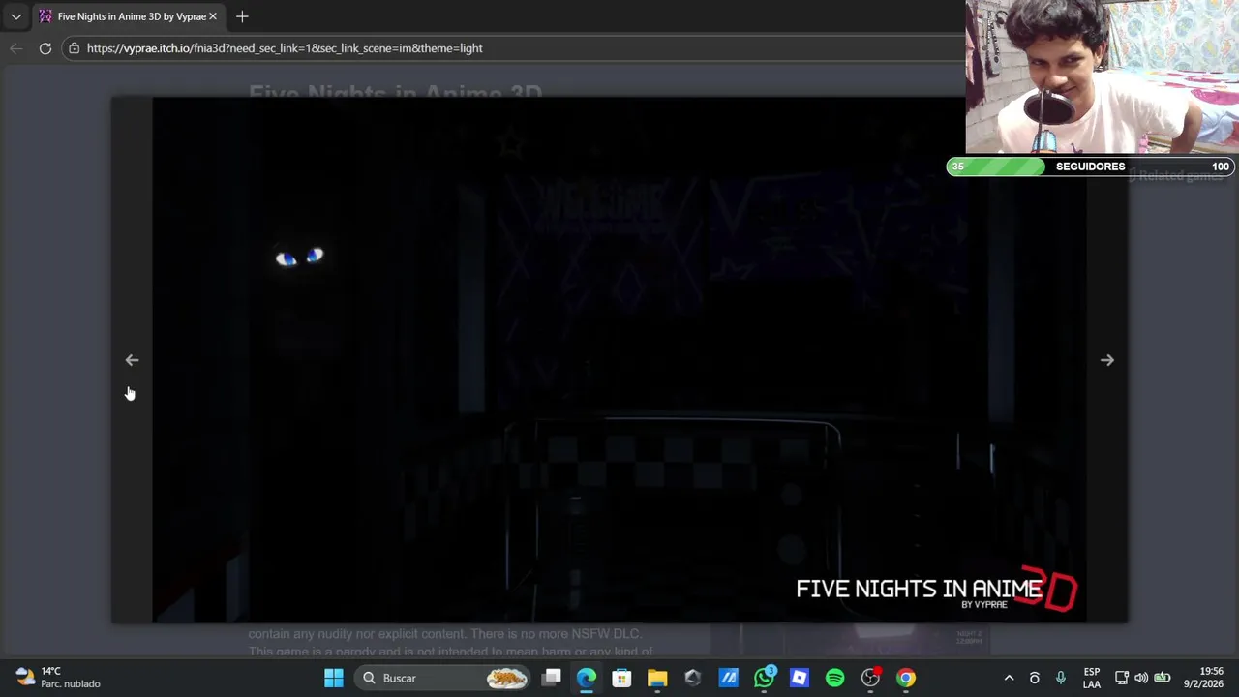Open the volume speaker tray icon

pyautogui.click(x=1141, y=678)
